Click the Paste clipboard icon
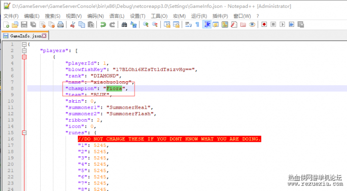 (91, 24)
